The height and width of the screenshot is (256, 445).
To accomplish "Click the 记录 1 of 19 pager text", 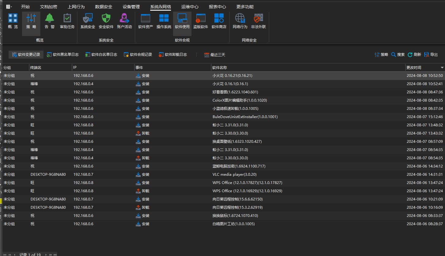I will pos(30,254).
